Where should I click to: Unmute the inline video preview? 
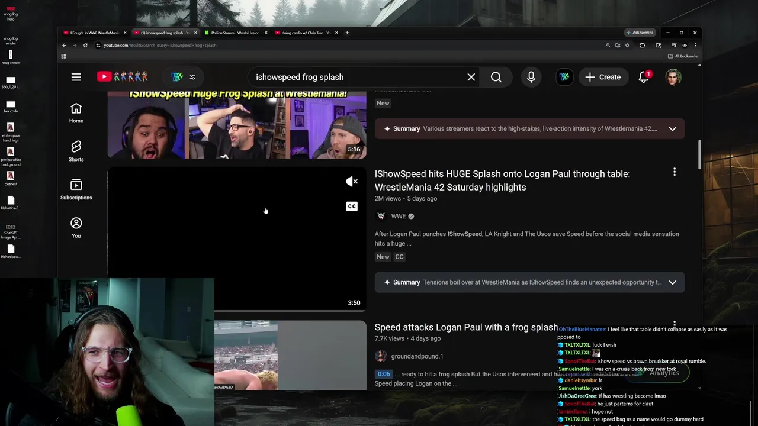click(x=352, y=182)
